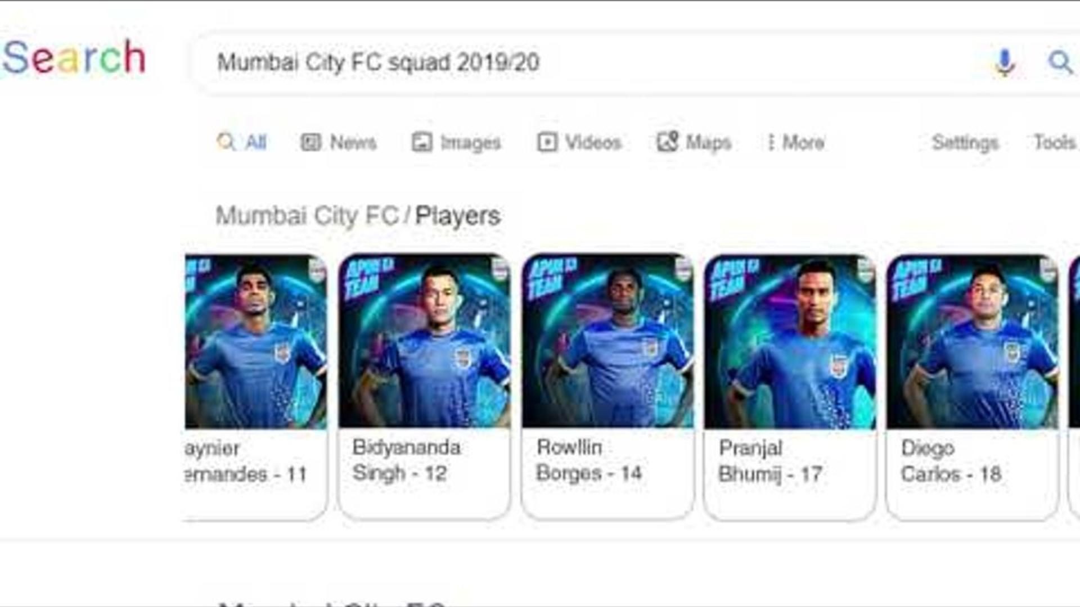The image size is (1080, 607).
Task: Open Pranjal Bhumij player photo
Action: (x=790, y=341)
